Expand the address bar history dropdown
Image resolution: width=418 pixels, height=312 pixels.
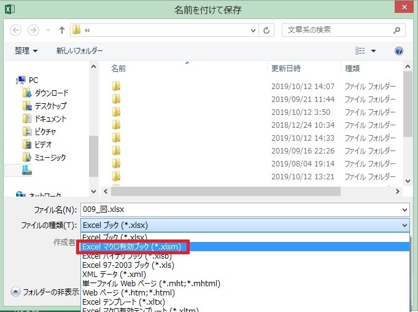click(254, 30)
